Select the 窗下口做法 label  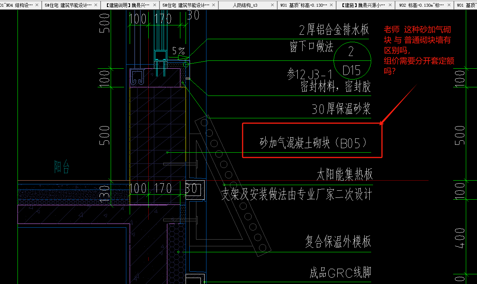point(311,47)
